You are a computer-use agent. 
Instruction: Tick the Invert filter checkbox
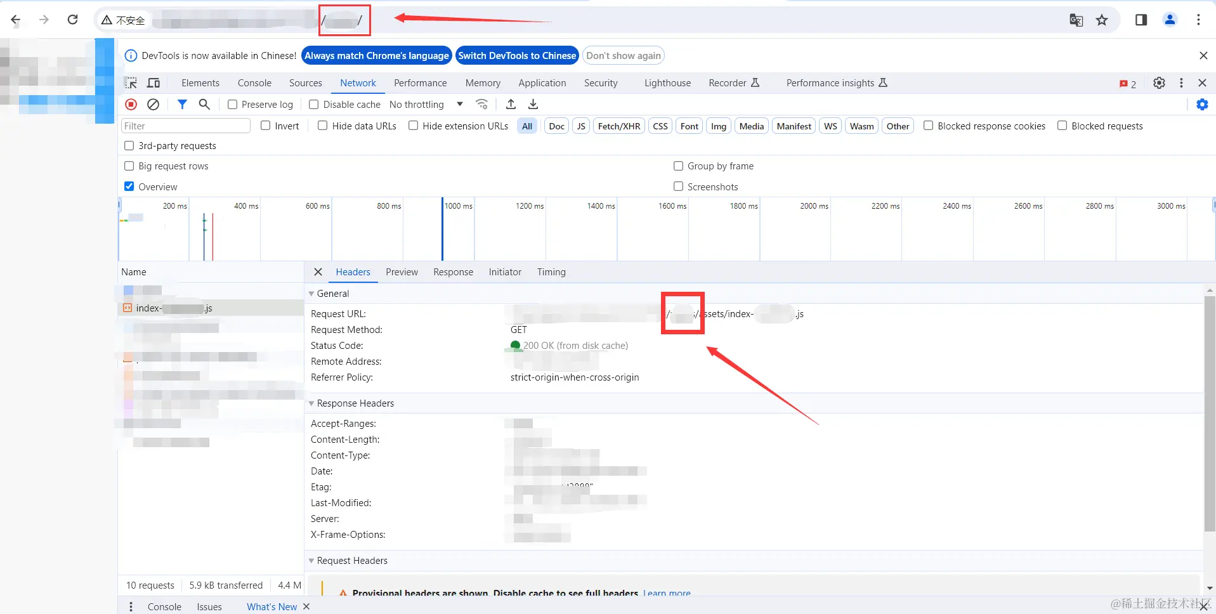coord(266,126)
